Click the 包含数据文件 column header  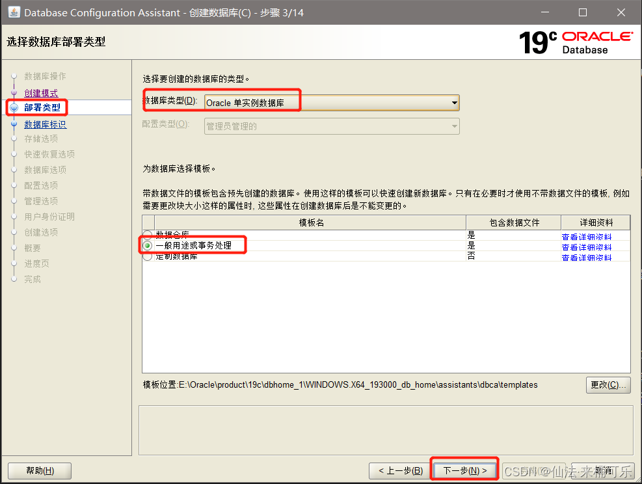pyautogui.click(x=515, y=222)
